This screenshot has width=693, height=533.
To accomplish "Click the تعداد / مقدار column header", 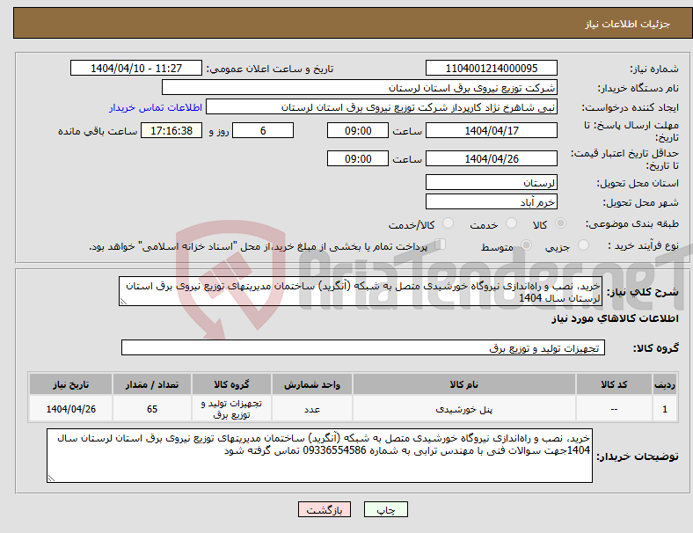I will point(151,384).
